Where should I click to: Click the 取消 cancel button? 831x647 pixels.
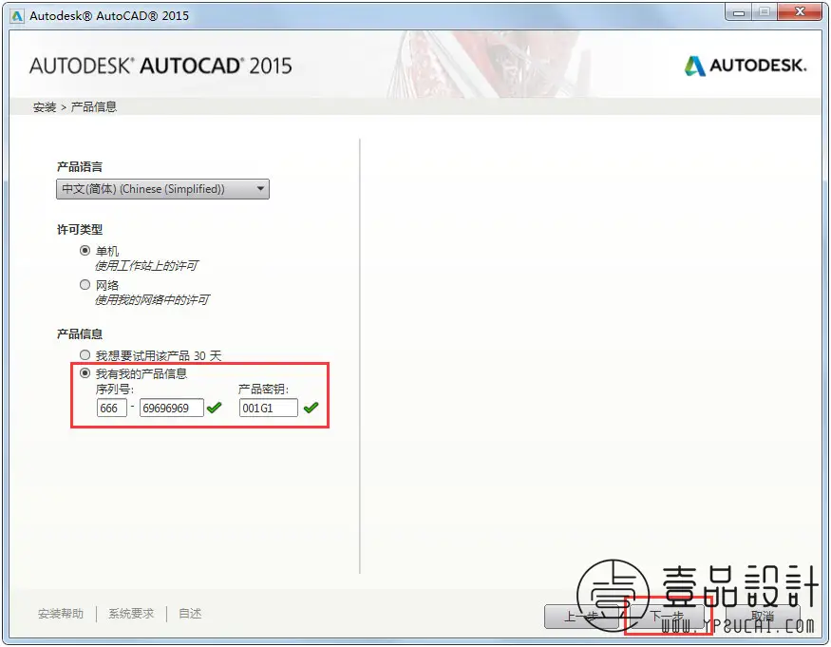[x=763, y=617]
